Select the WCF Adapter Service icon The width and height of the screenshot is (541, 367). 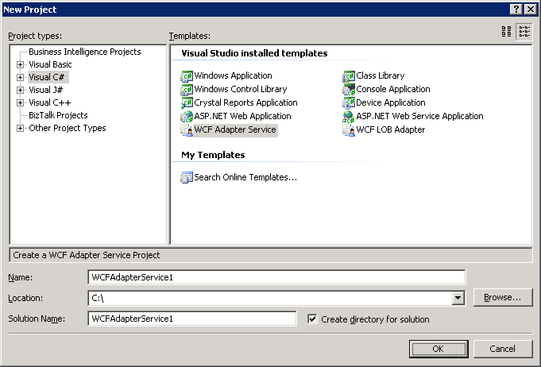187,129
